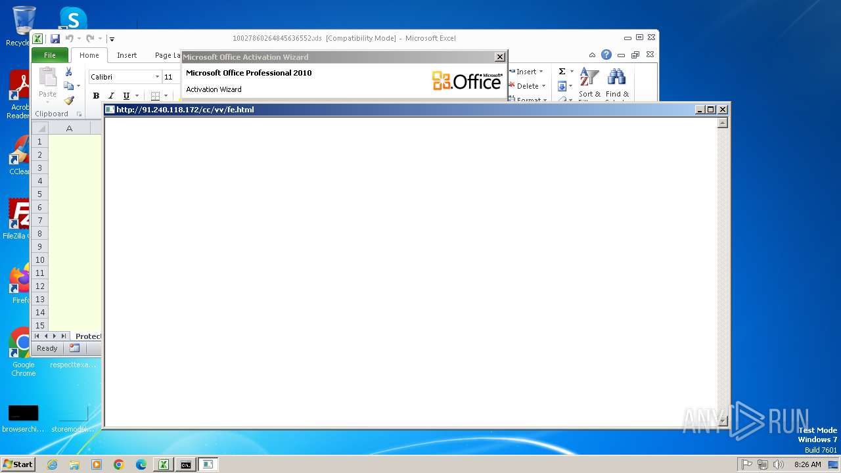This screenshot has height=473, width=841.
Task: Select the Format Painter brush
Action: pos(68,101)
